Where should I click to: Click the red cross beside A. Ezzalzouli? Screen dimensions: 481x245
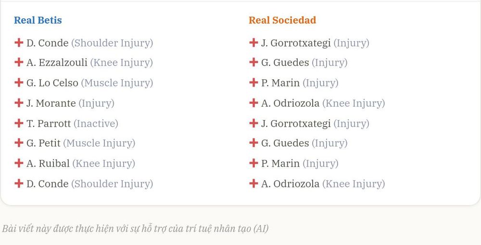pyautogui.click(x=19, y=62)
